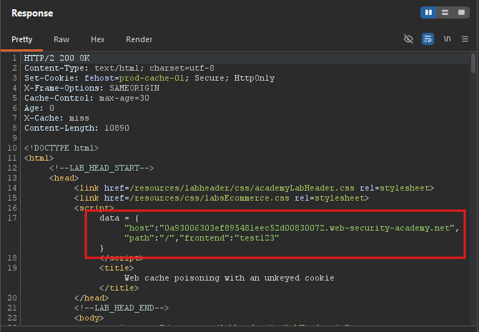Click the opening body tag line

coord(89,318)
